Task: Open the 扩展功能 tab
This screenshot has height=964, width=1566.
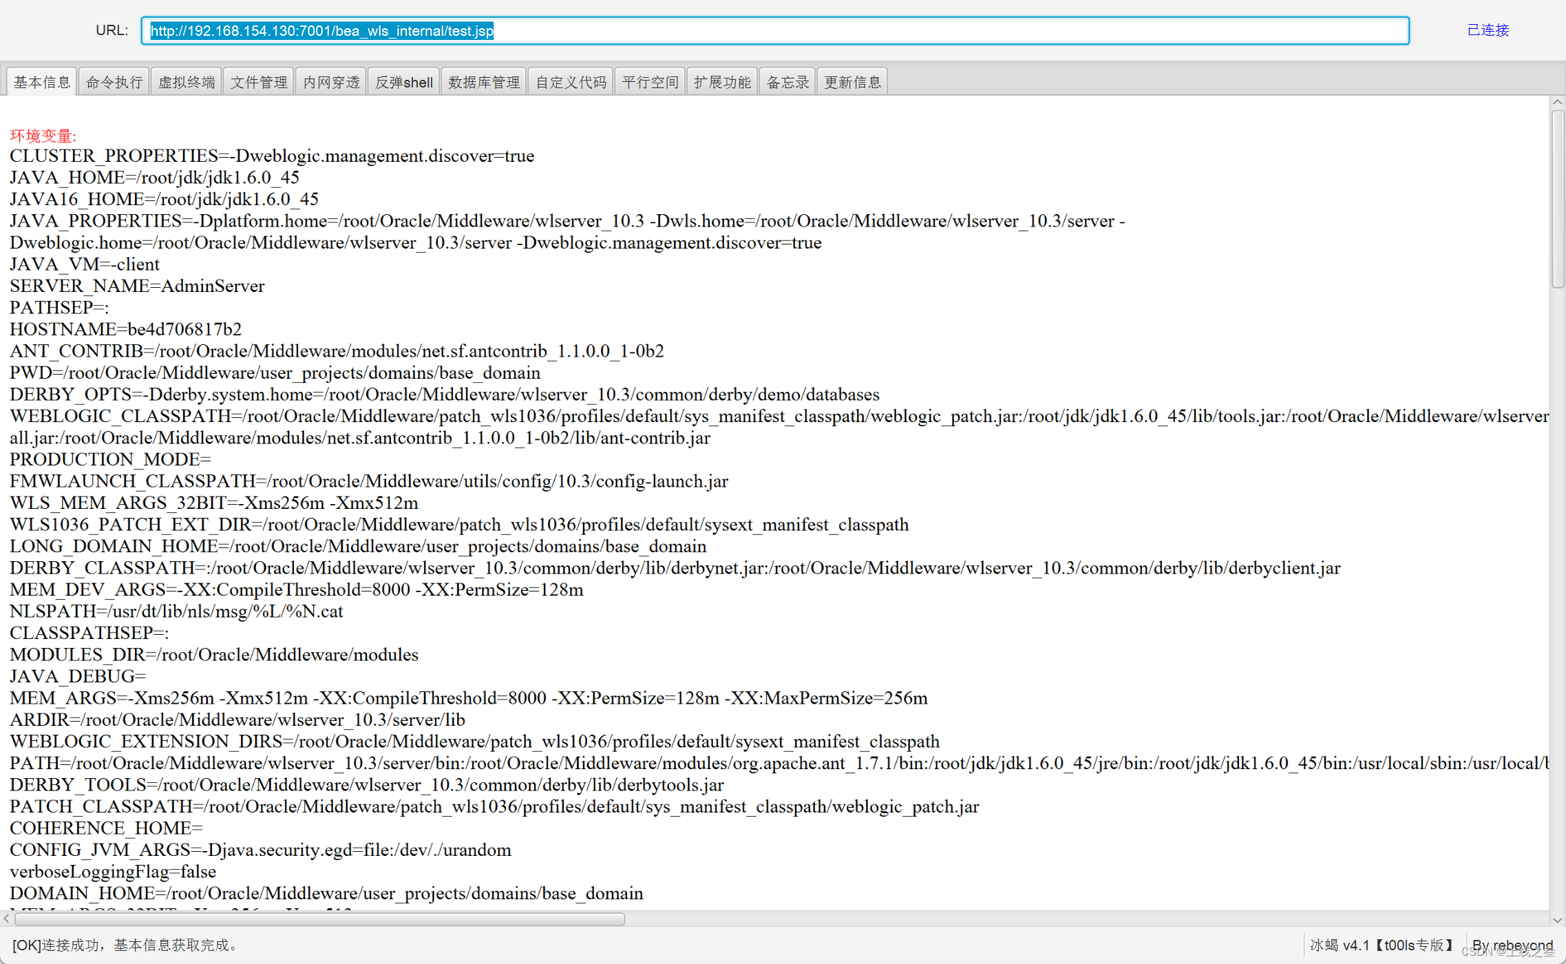Action: click(722, 83)
